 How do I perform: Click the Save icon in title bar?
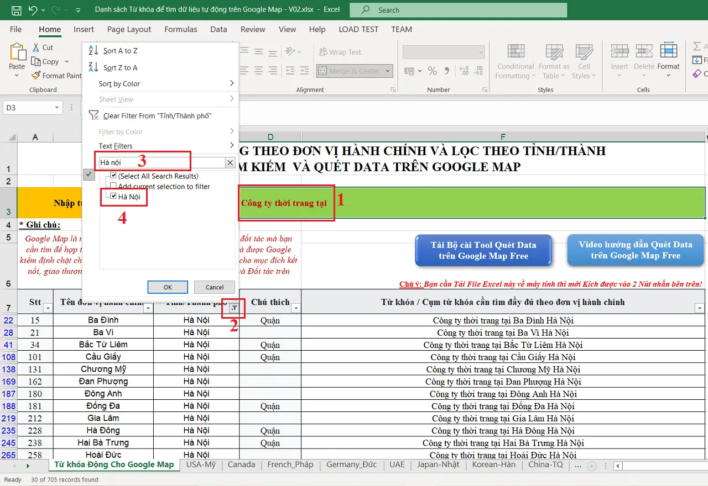pyautogui.click(x=17, y=10)
